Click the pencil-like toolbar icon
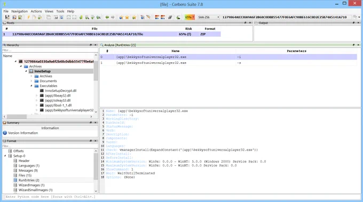Viewport: 363px width, 202px height. 148,18
